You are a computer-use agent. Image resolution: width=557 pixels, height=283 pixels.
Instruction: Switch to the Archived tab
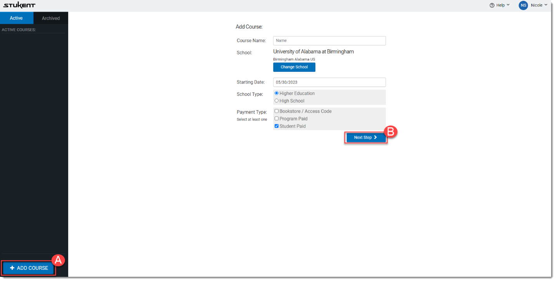[50, 18]
